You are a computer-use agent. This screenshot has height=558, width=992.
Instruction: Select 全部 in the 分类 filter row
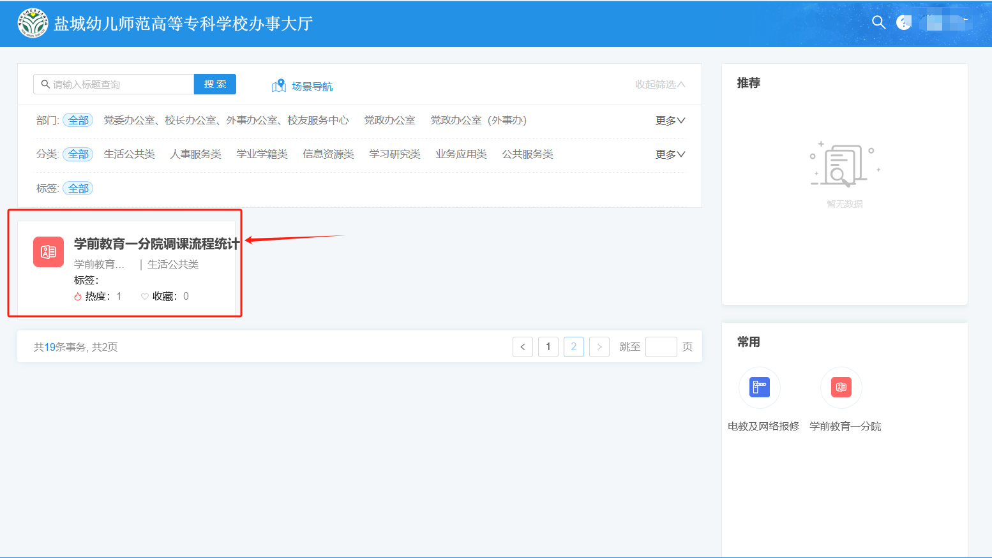tap(79, 154)
